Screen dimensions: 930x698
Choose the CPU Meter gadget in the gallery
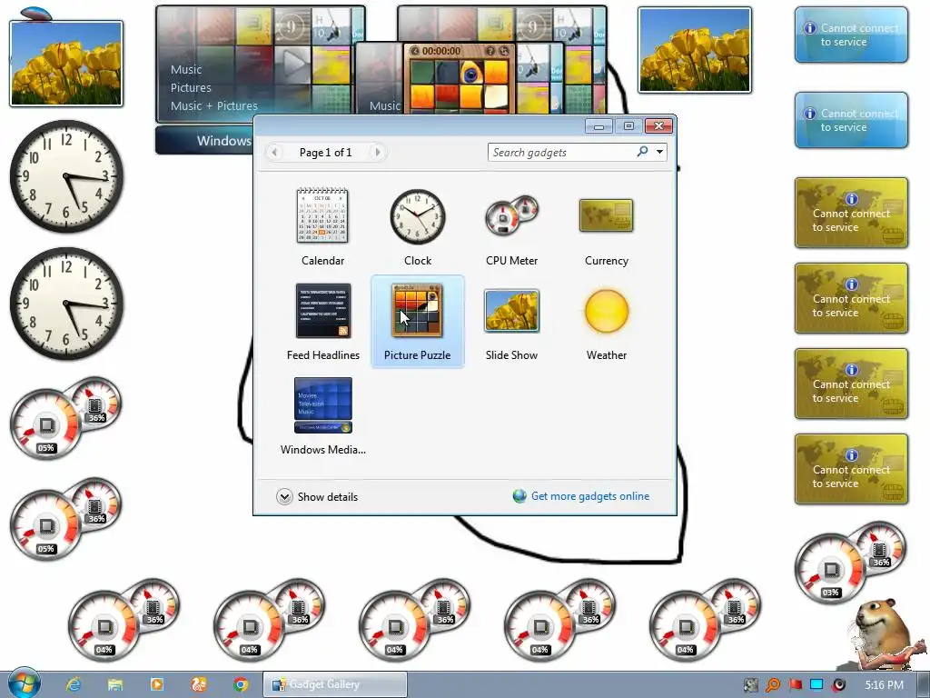point(512,226)
